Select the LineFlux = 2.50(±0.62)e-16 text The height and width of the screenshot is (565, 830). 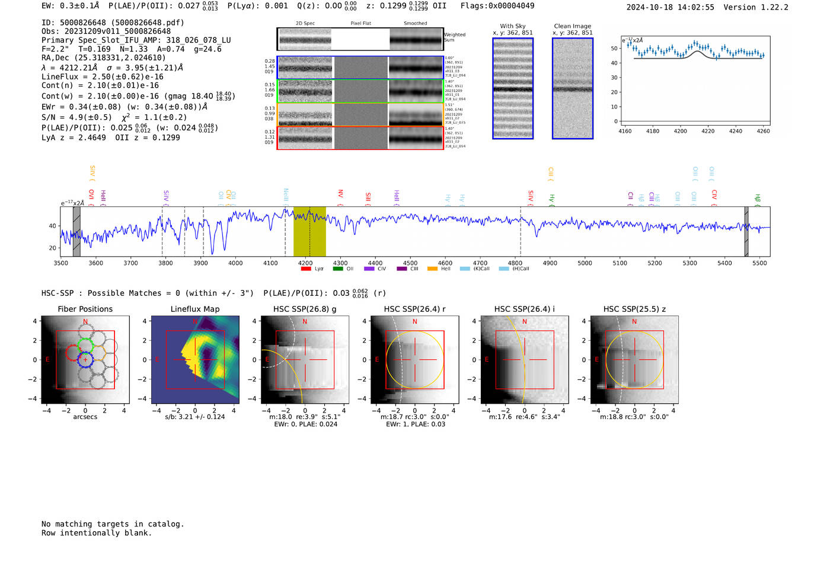coord(103,76)
